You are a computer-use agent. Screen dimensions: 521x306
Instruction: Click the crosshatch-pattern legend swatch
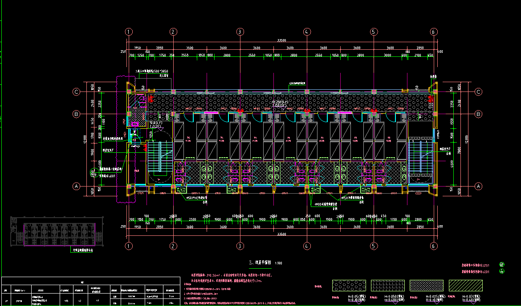coord(426,285)
